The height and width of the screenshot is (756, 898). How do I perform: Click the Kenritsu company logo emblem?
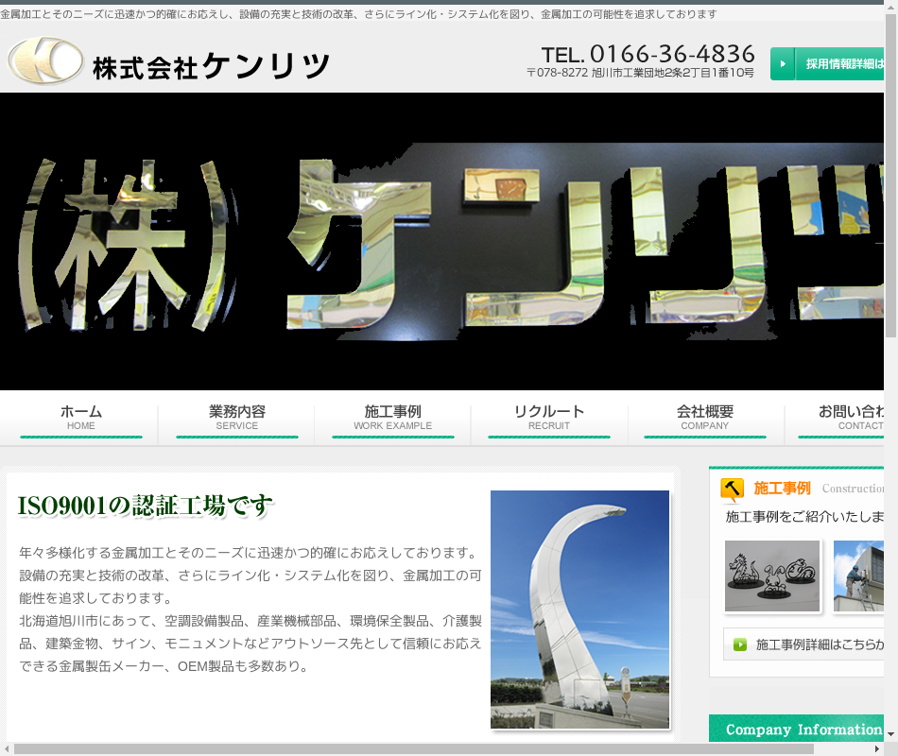[x=45, y=61]
